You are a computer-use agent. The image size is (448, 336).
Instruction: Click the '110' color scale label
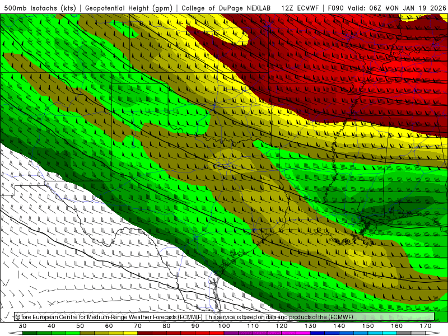[253, 326]
